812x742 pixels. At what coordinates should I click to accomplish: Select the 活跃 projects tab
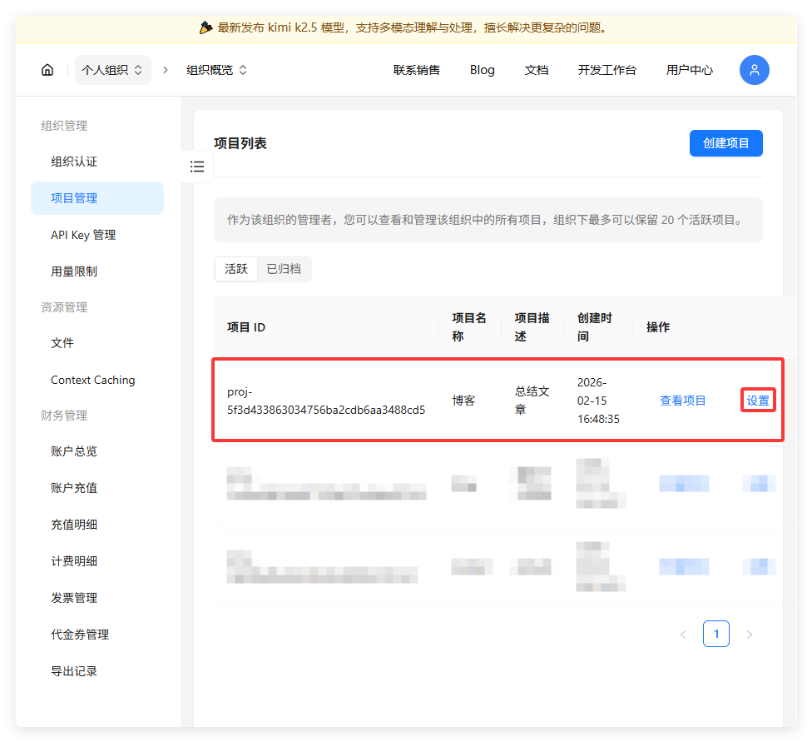click(236, 269)
